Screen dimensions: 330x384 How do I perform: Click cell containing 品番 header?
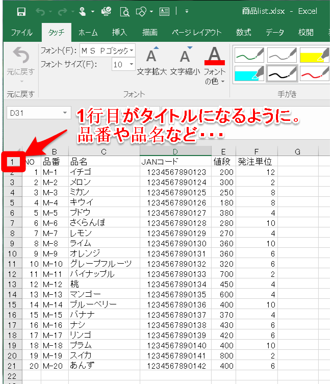pyautogui.click(x=55, y=162)
